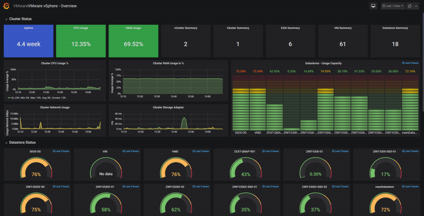Click the 62% gauge value
424x216 pixels.
pos(176,209)
